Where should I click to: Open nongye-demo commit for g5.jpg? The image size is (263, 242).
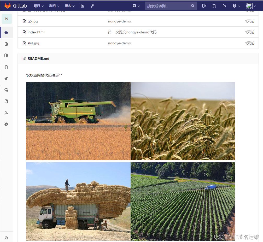[x=119, y=21]
